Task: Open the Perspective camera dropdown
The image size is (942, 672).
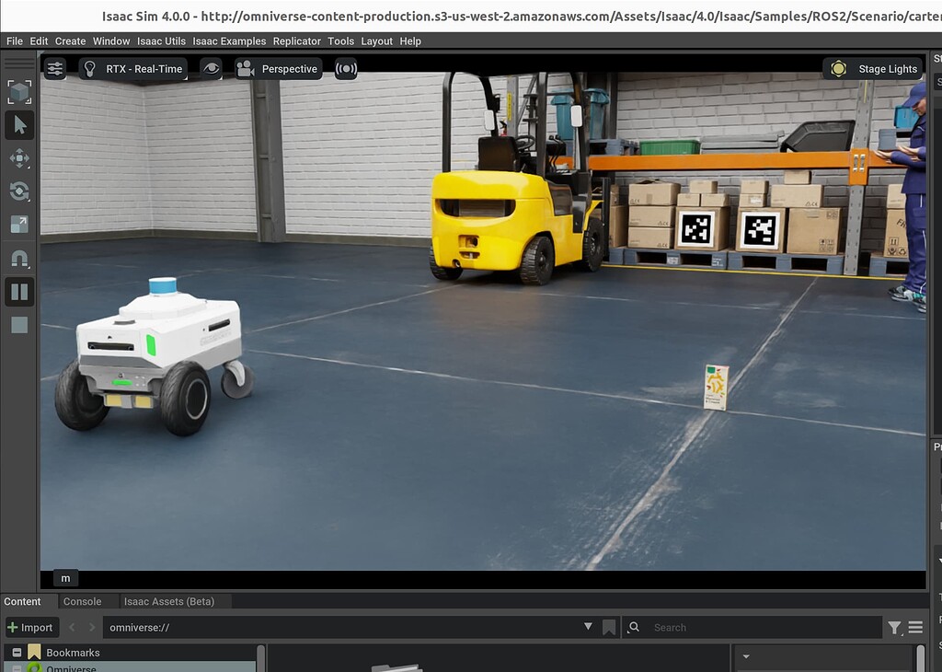Action: 277,69
